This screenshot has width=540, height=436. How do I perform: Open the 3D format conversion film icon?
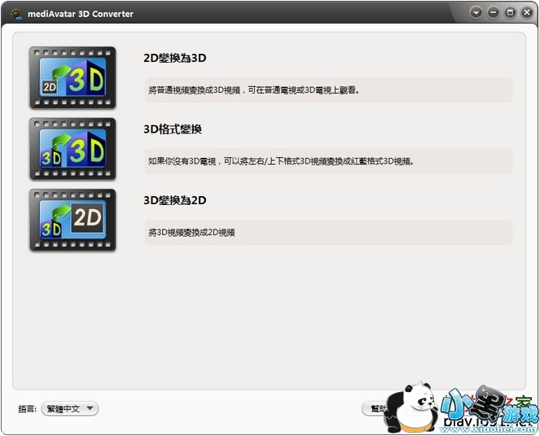point(72,149)
